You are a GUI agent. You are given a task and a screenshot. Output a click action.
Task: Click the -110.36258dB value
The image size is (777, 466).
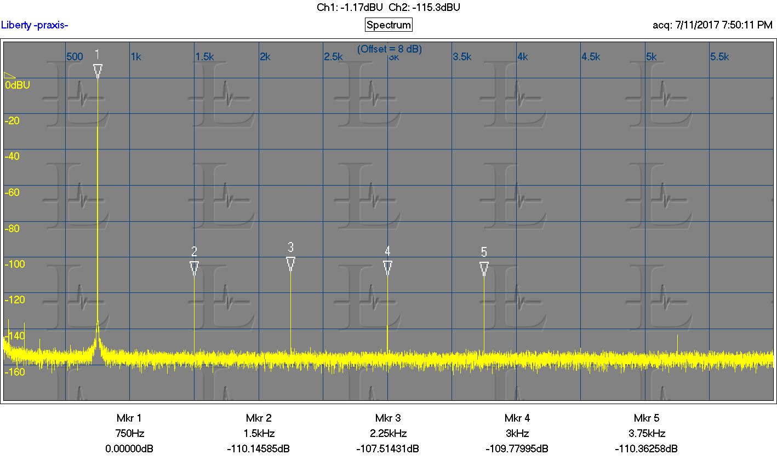click(647, 448)
